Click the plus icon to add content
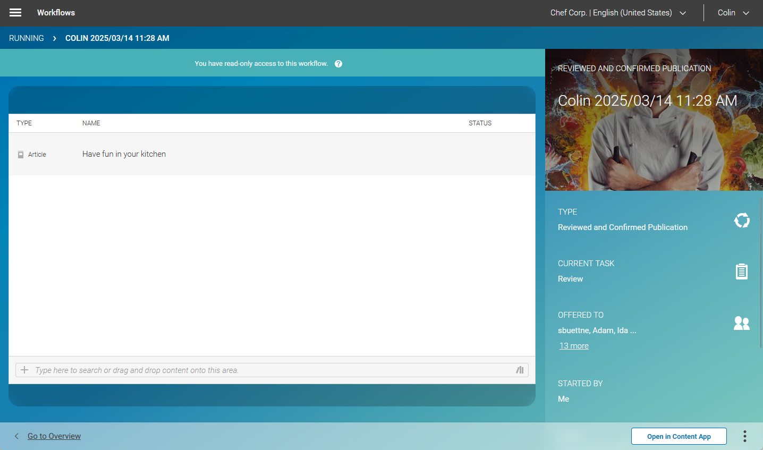The image size is (763, 450). pos(24,370)
